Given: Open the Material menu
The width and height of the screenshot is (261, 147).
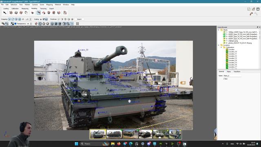Looking at the screenshot, I should pos(58,4).
